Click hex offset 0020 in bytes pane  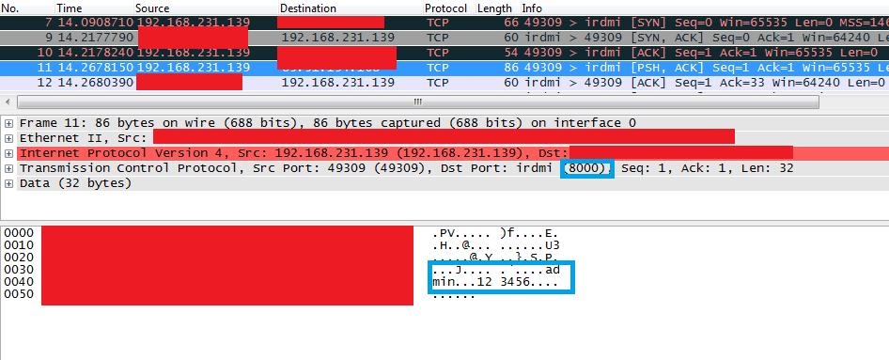pyautogui.click(x=20, y=258)
